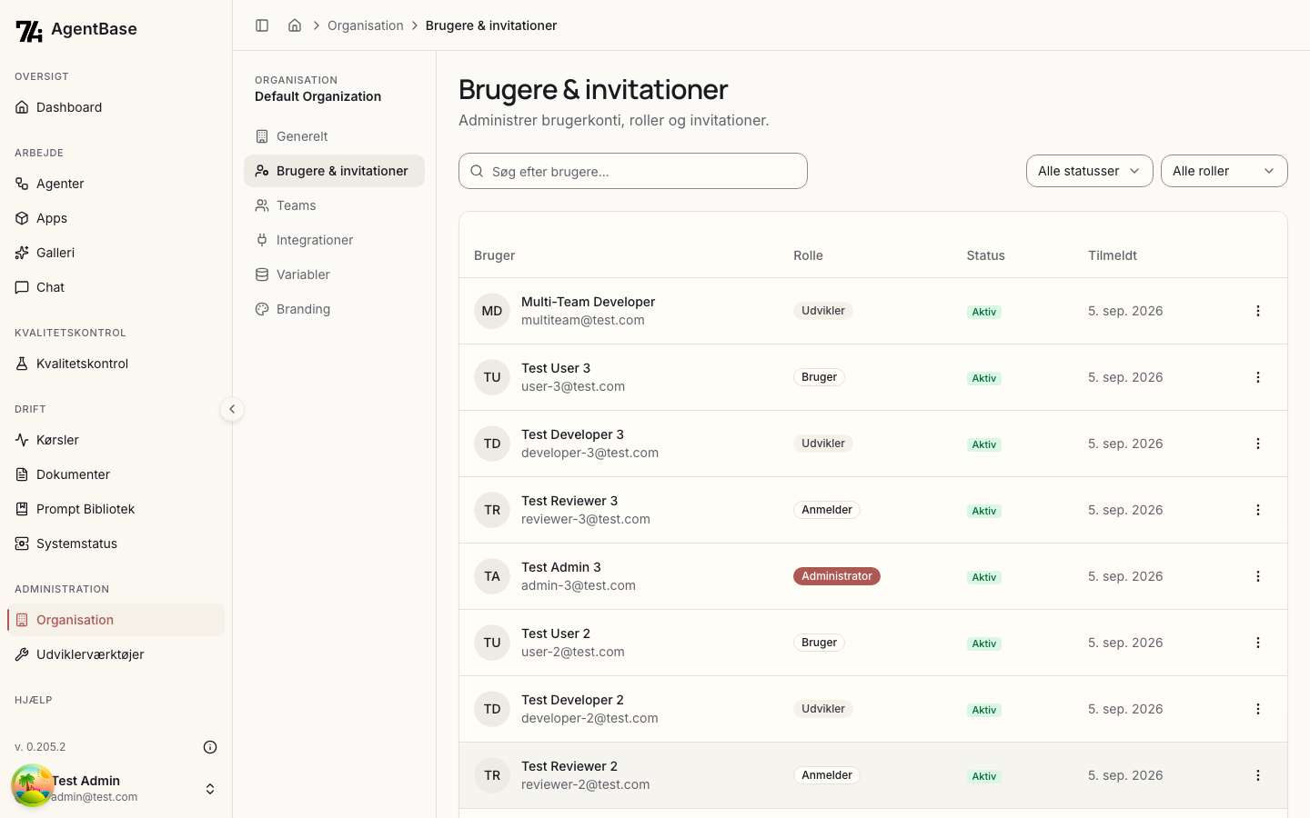Click the Teams people icon
The width and height of the screenshot is (1310, 818).
click(262, 205)
